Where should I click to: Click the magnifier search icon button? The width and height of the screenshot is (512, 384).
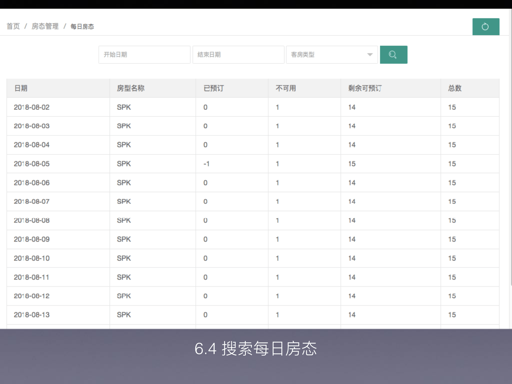tap(393, 54)
